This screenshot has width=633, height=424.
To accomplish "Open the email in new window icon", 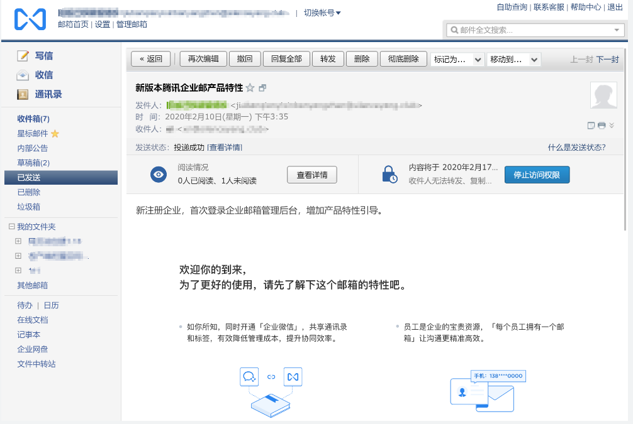I will click(x=263, y=88).
